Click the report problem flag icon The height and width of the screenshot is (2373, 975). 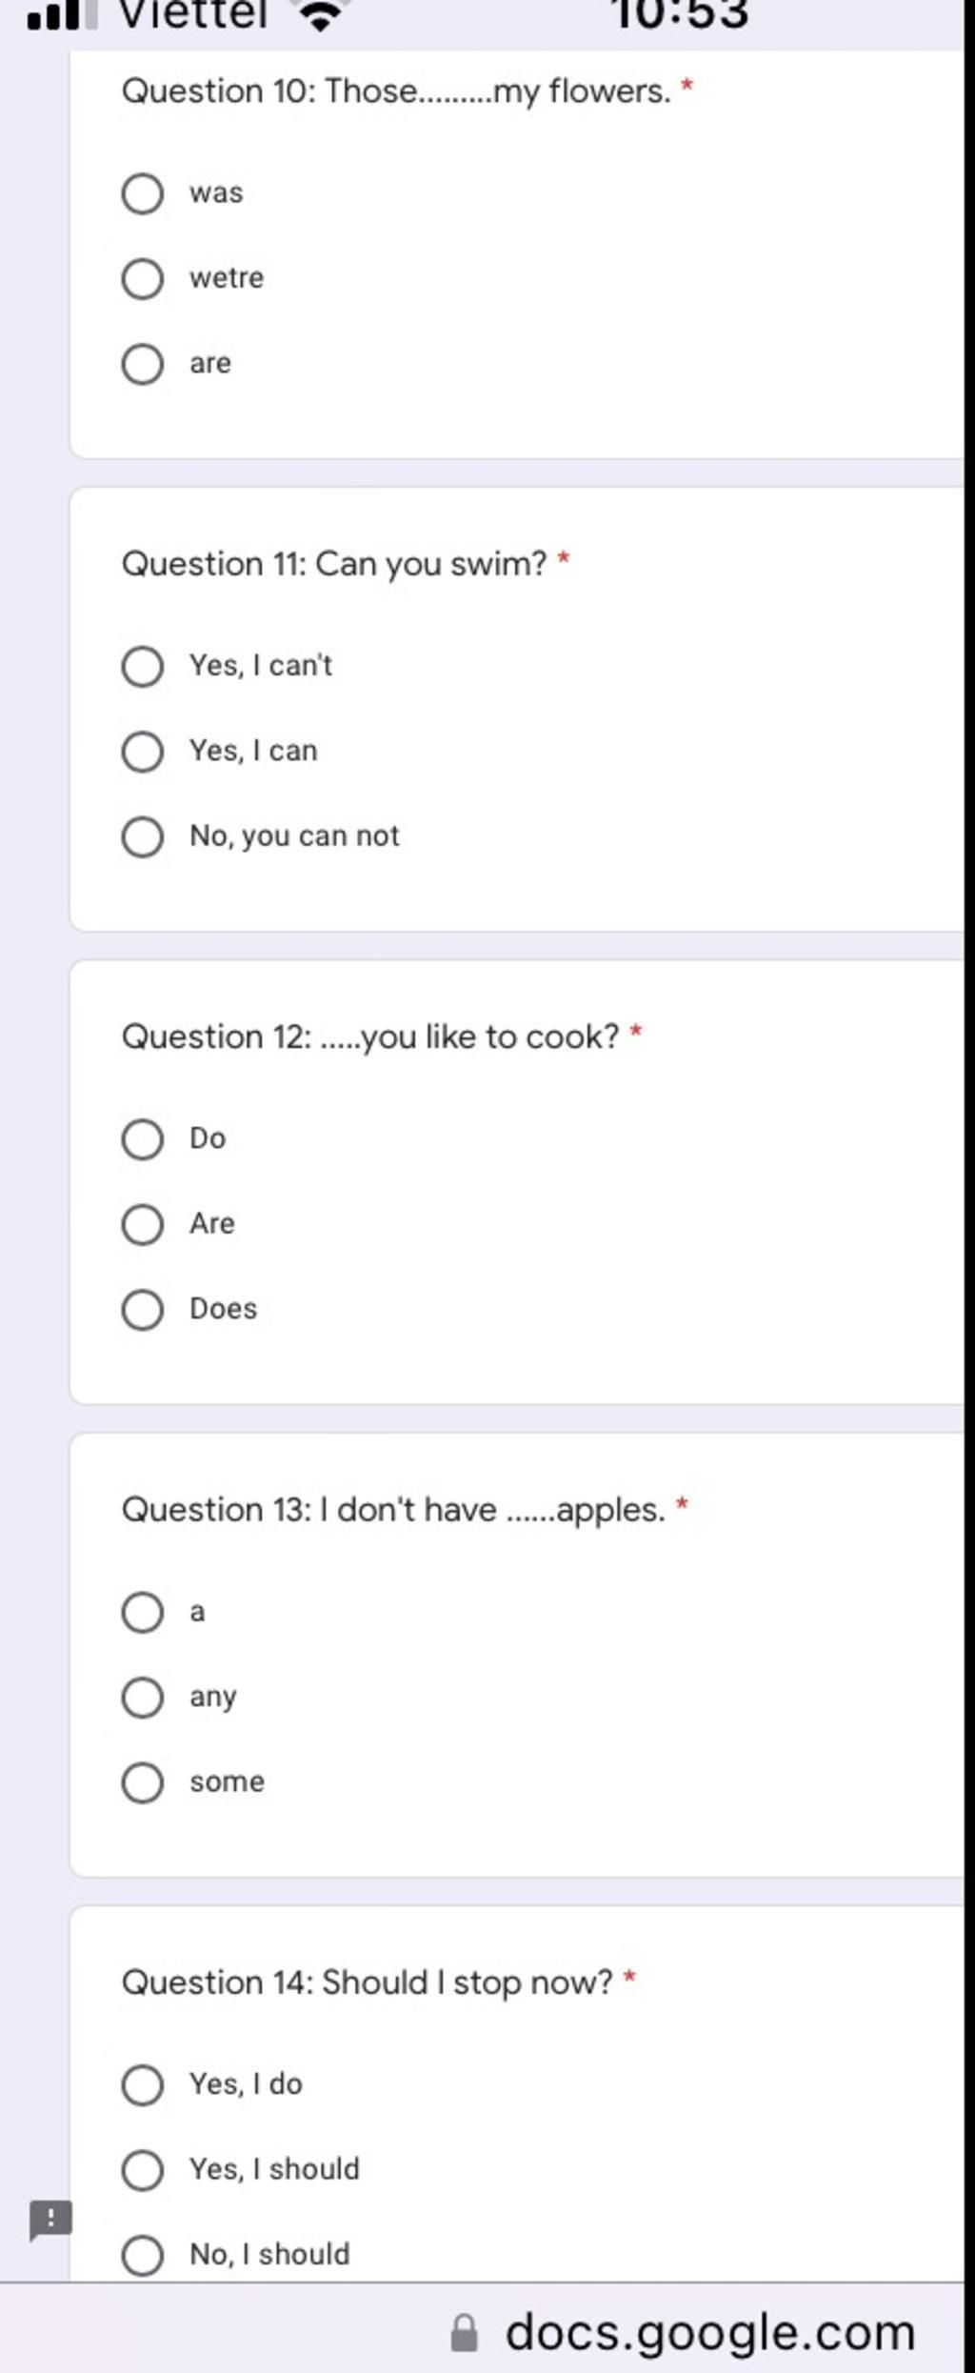[50, 2220]
